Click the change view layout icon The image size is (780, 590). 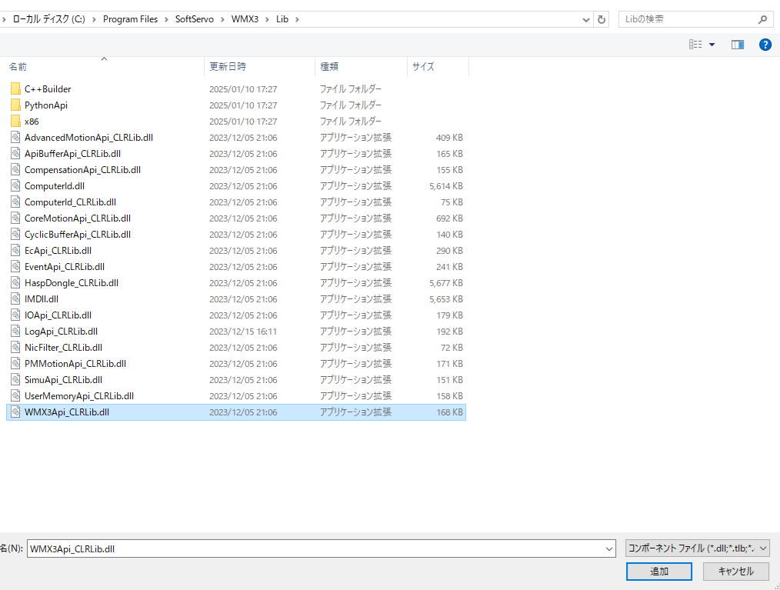pos(695,45)
